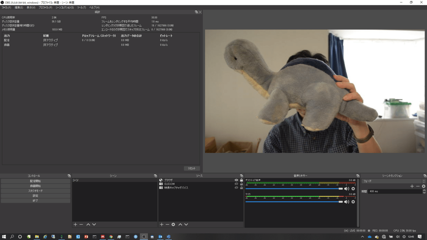Open the シーンコレクション menu
Viewport: 427px width, 240px height.
click(65, 7)
